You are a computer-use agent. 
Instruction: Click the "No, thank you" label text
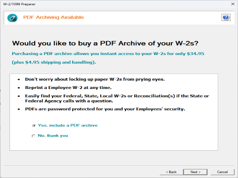[53, 136]
